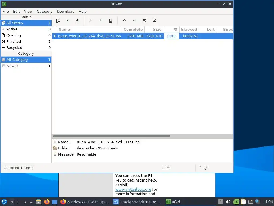This screenshot has height=206, width=274.
Task: Click the 00:07:51 elapsed time cell
Action: (190, 36)
